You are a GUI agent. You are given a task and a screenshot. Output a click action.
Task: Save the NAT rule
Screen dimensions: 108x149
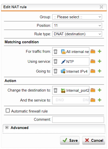(x=70, y=140)
